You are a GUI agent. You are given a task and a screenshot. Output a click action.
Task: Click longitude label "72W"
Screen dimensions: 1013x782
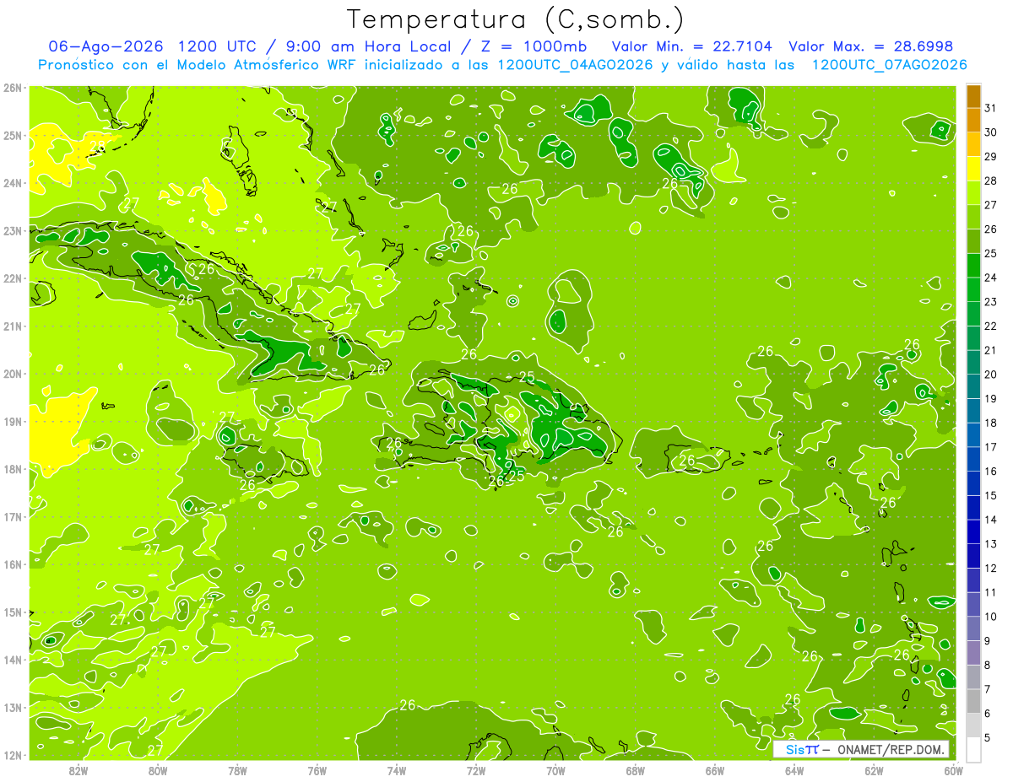click(x=476, y=769)
